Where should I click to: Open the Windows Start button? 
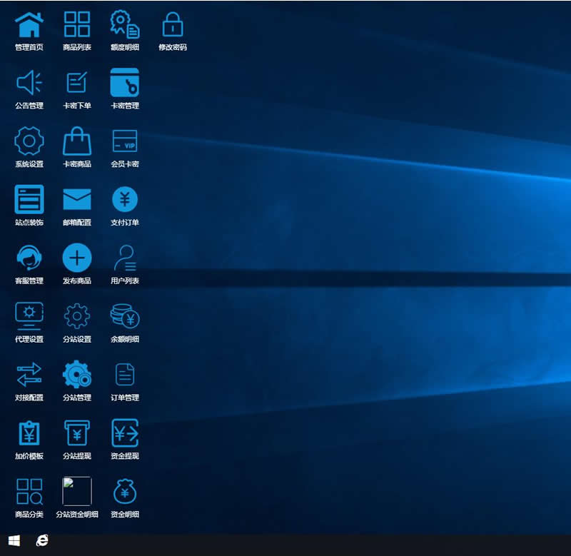point(14,540)
